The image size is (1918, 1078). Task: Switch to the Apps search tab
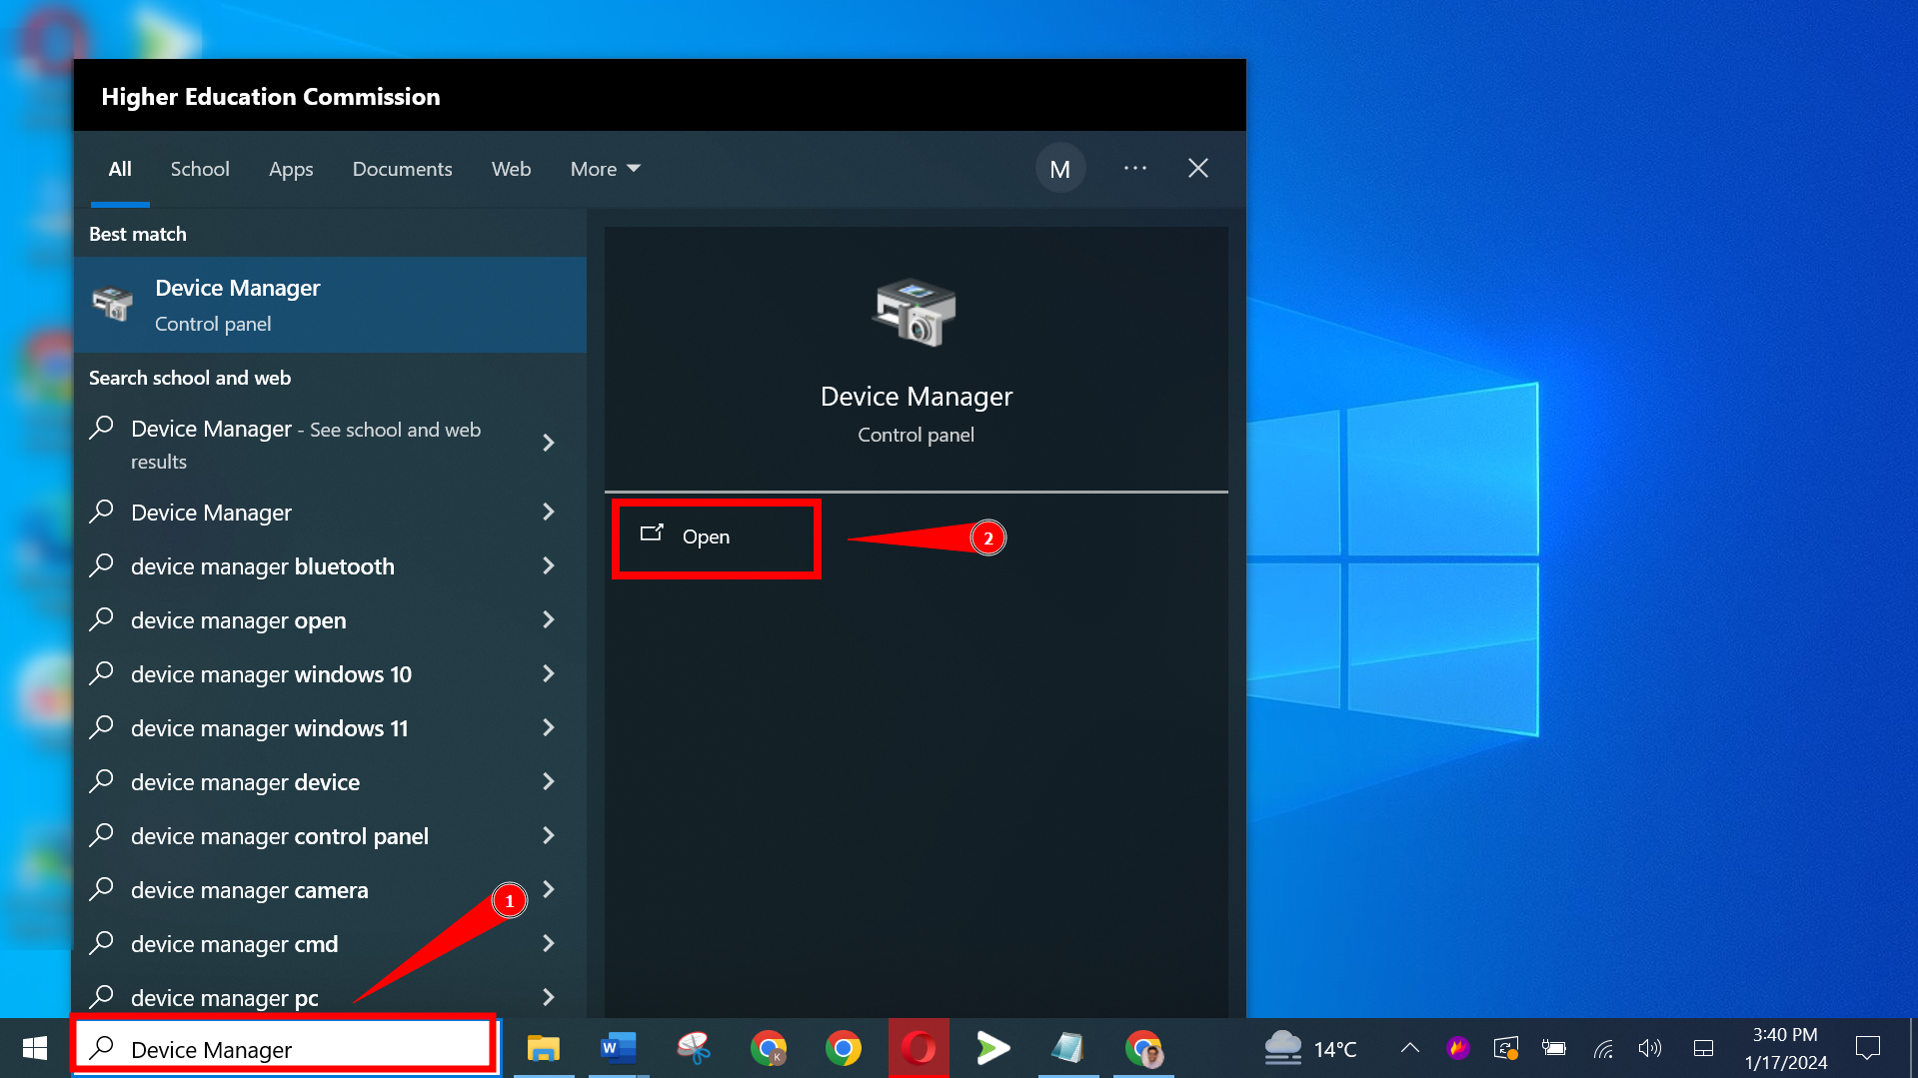(291, 168)
